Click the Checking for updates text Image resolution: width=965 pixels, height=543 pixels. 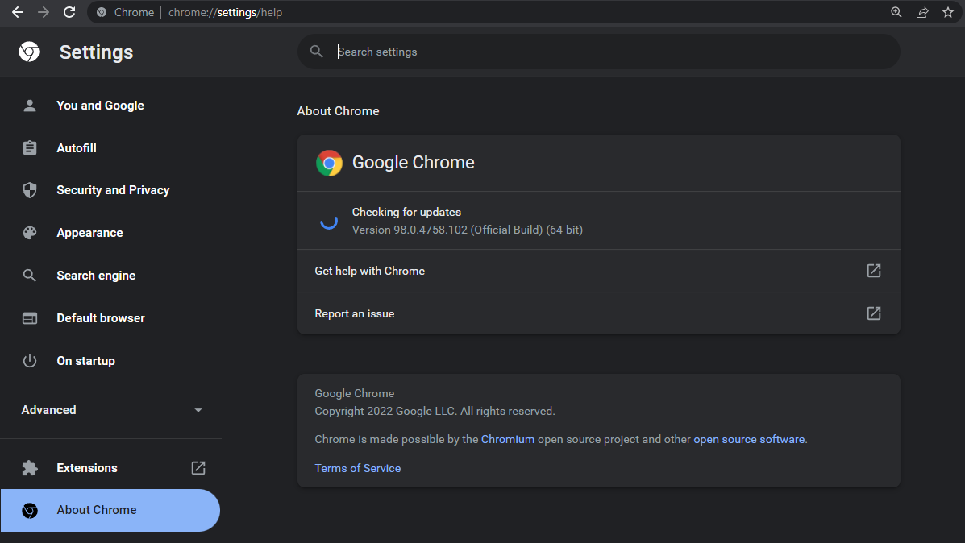click(406, 212)
